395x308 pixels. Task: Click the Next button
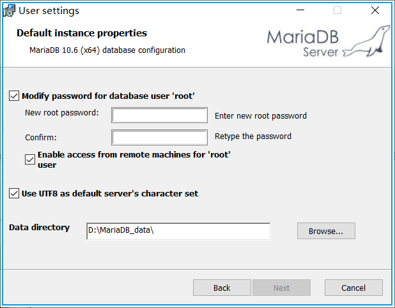[x=281, y=288]
